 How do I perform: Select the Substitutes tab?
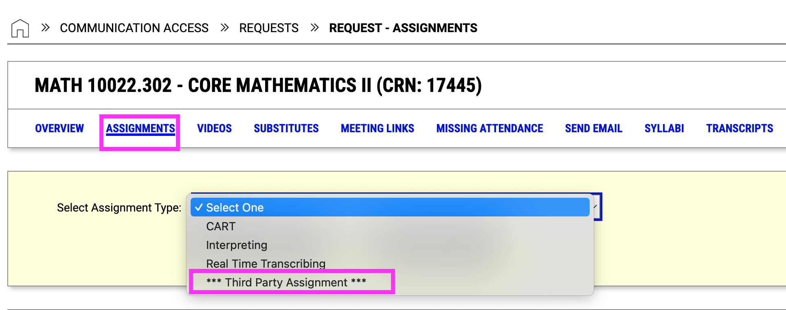pos(286,128)
